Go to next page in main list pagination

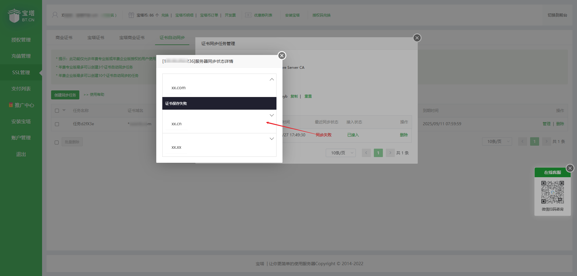(546, 141)
